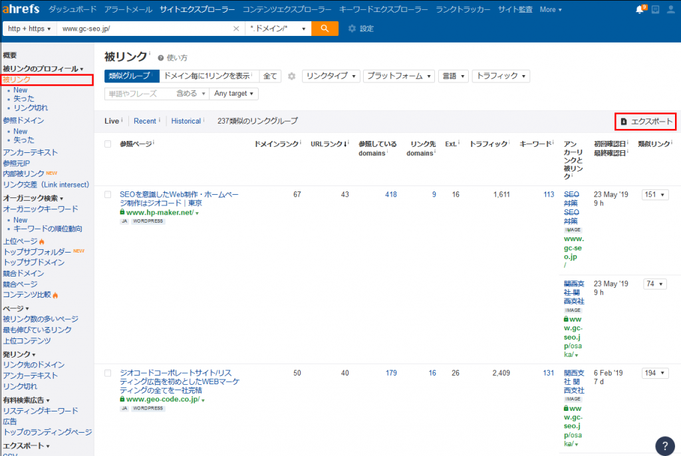Click the 単語やフレーズ filter input

(x=139, y=93)
